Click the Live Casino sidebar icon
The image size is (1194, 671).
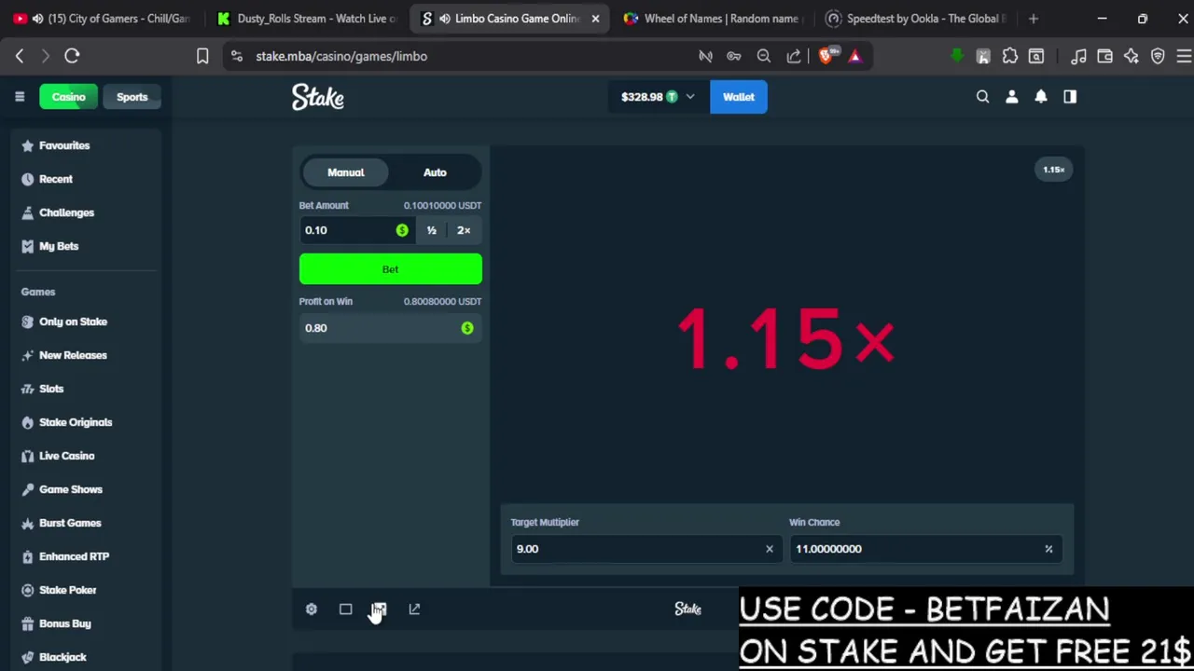[27, 456]
